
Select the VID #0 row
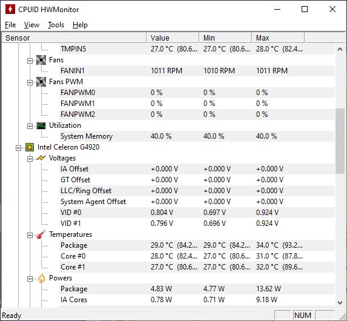197,213
